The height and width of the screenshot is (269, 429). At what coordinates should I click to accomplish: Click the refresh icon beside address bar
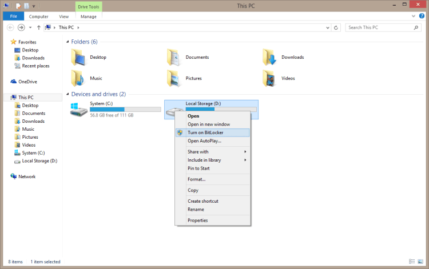(x=336, y=27)
